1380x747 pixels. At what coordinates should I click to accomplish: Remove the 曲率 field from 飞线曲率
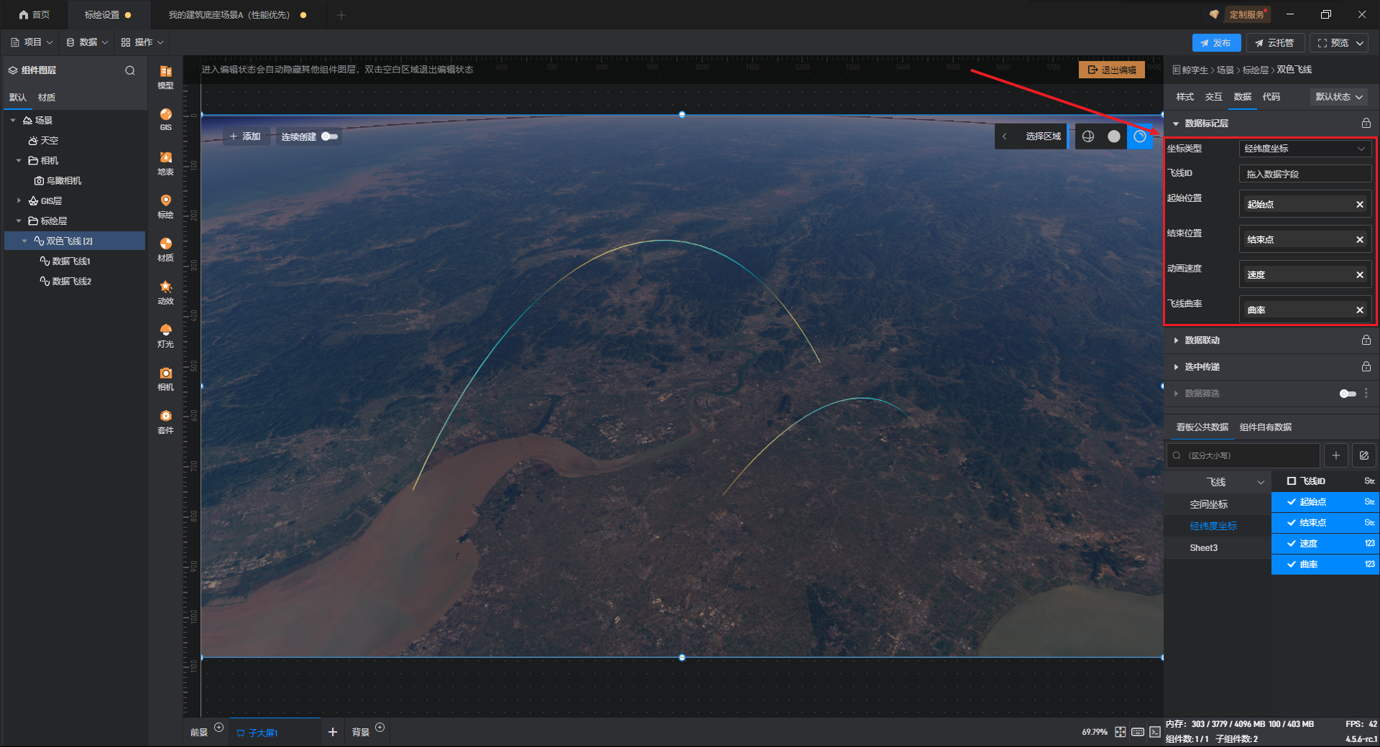(1359, 310)
